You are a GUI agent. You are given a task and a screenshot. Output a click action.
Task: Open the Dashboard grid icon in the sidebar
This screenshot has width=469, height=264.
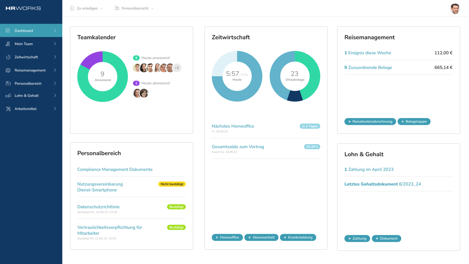point(7,30)
